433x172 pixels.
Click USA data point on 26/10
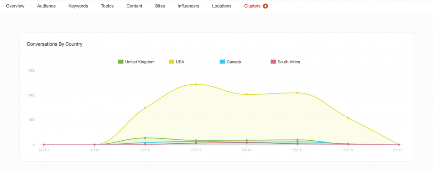[x=348, y=117]
